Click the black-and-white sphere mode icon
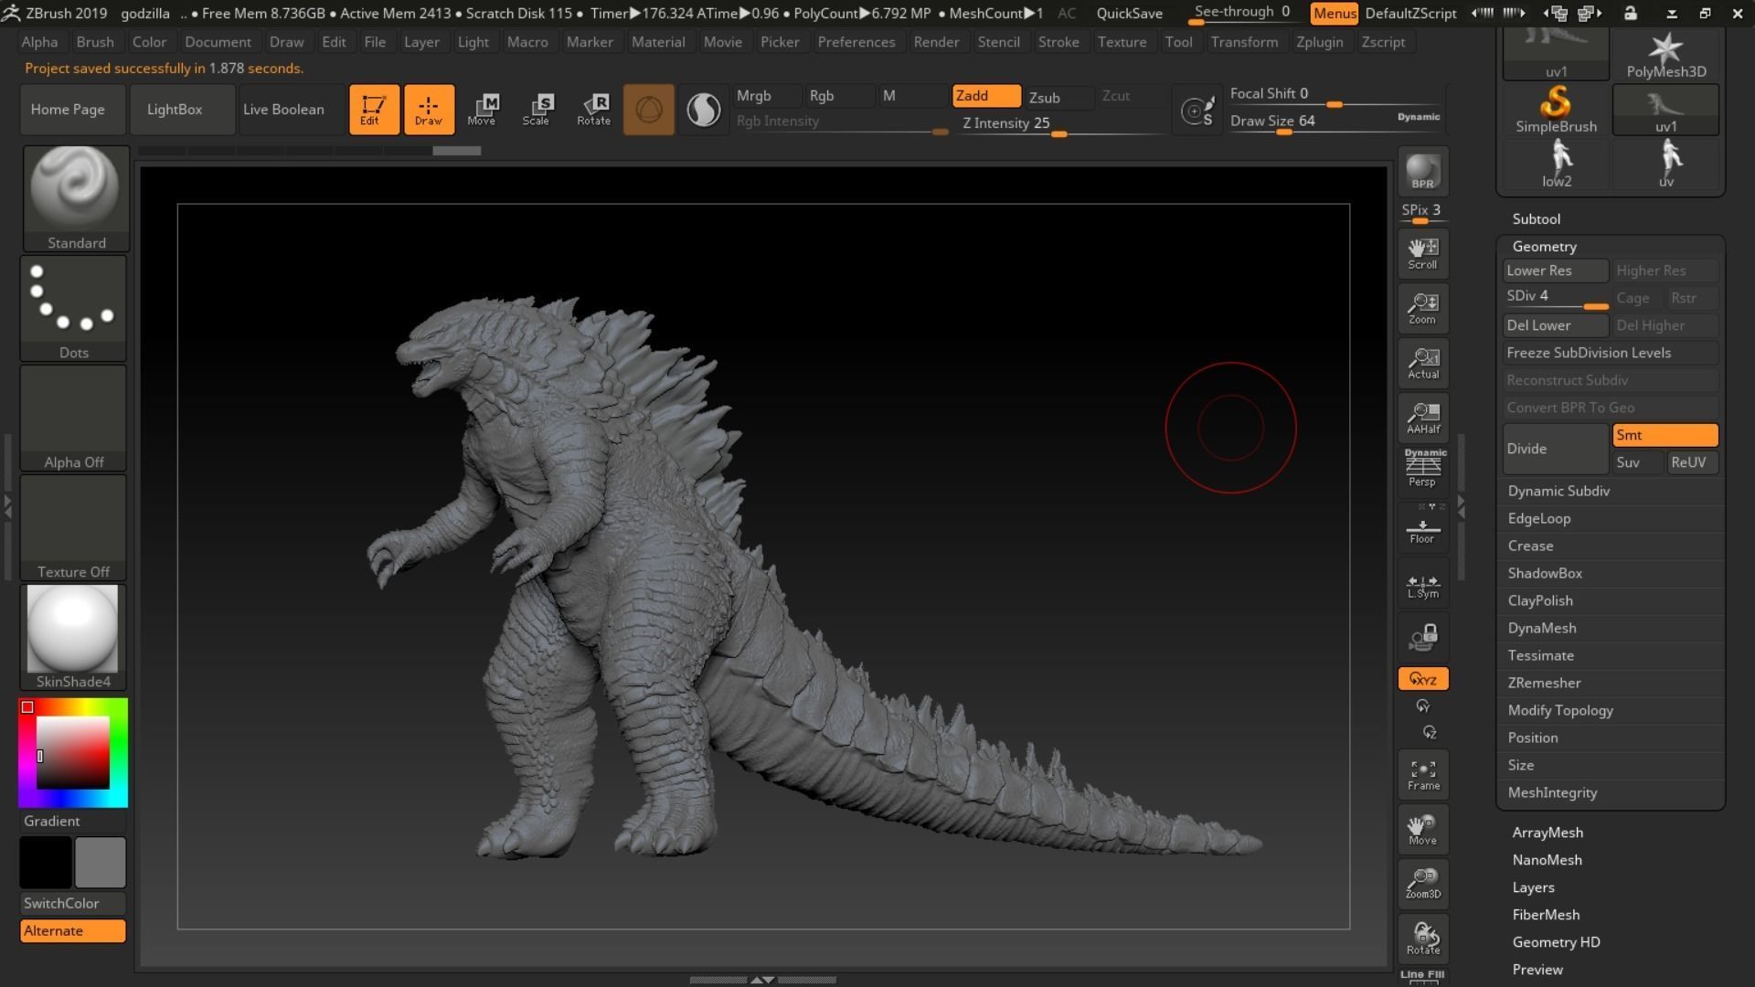 coord(703,110)
